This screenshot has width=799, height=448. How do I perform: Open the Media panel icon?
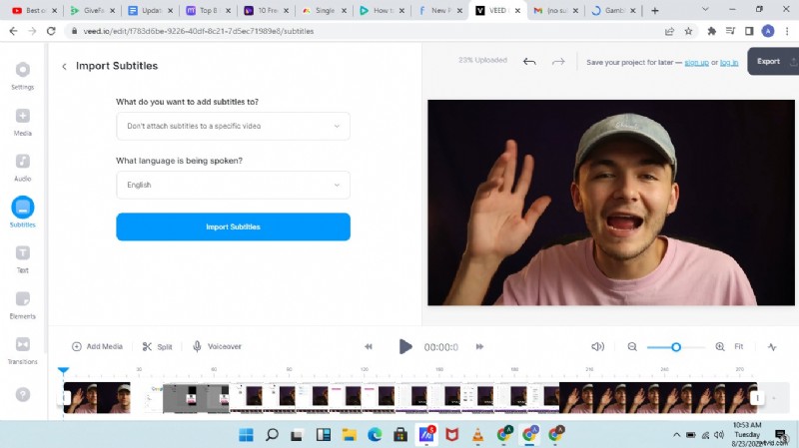[22, 116]
